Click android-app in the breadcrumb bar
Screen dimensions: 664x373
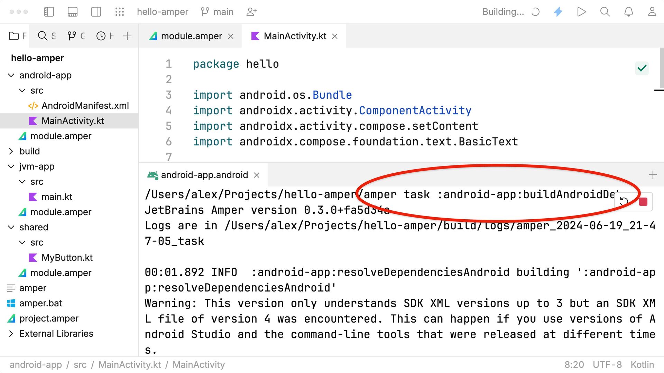36,365
